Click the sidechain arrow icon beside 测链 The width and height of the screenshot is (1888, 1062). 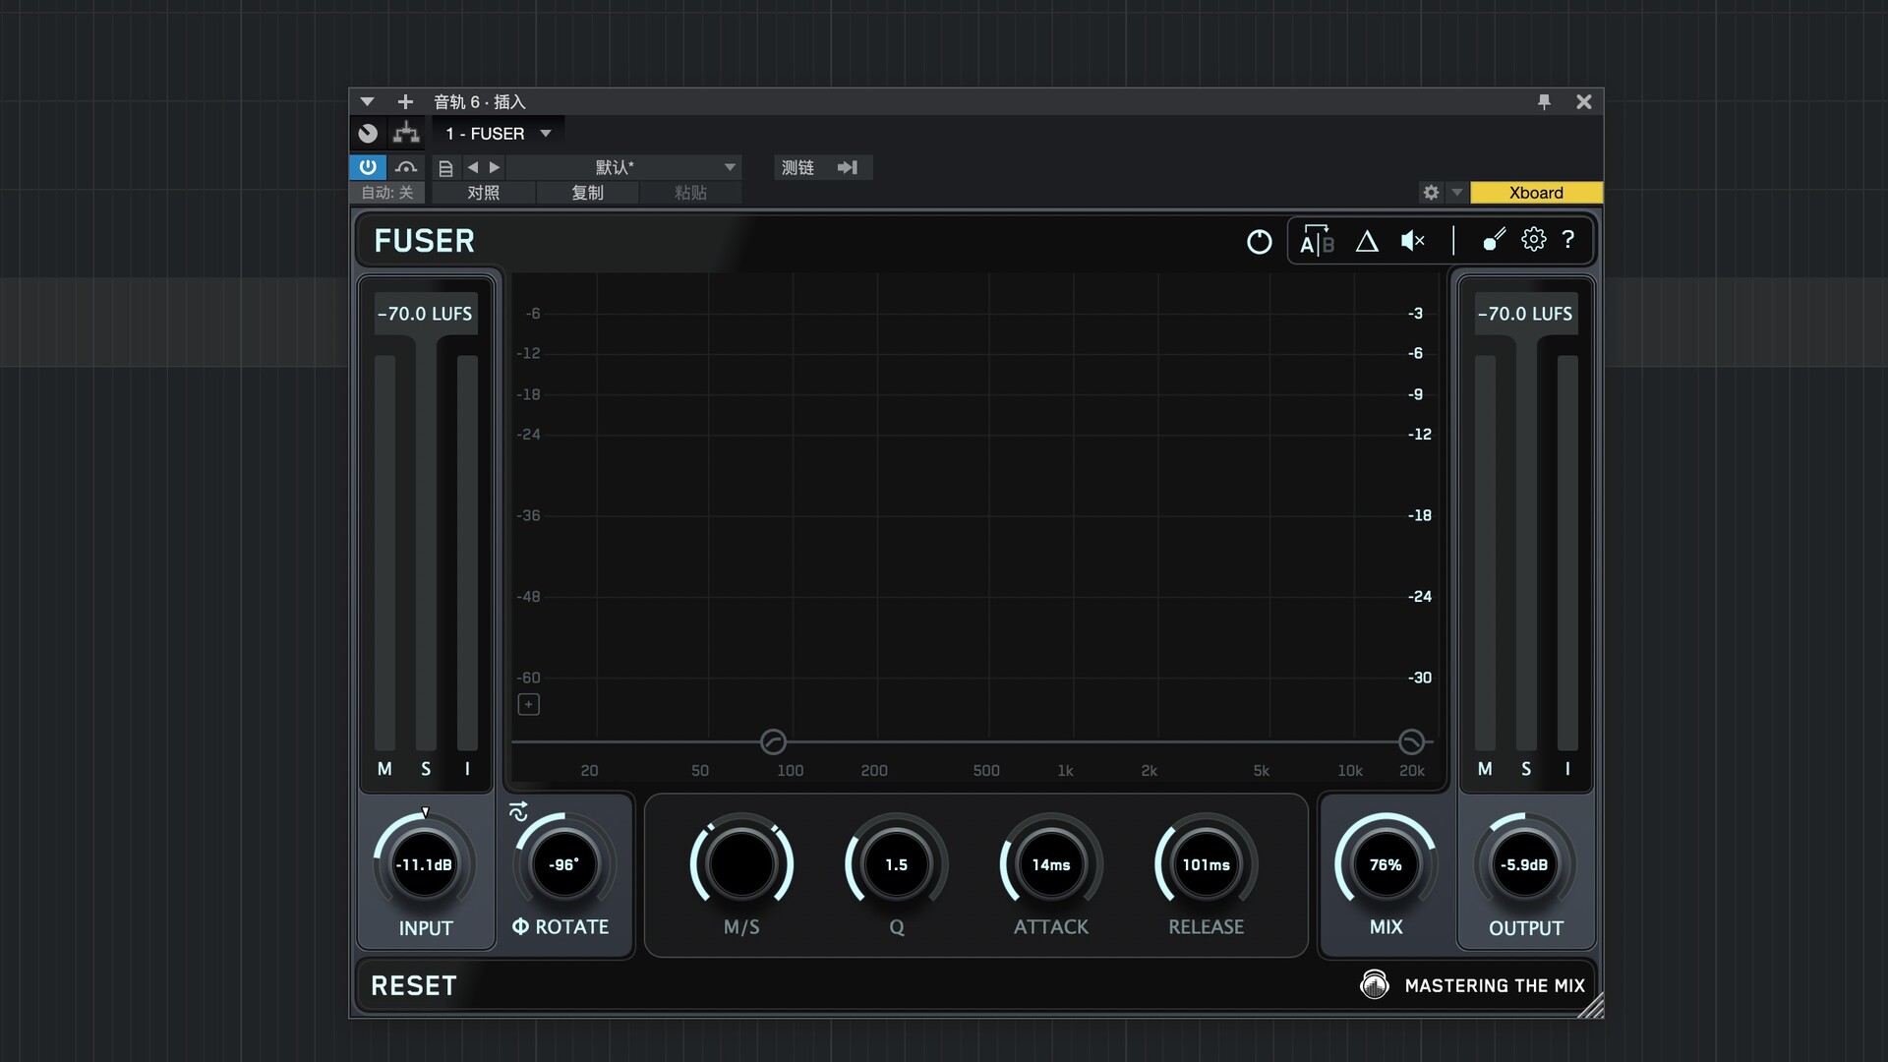click(x=848, y=167)
